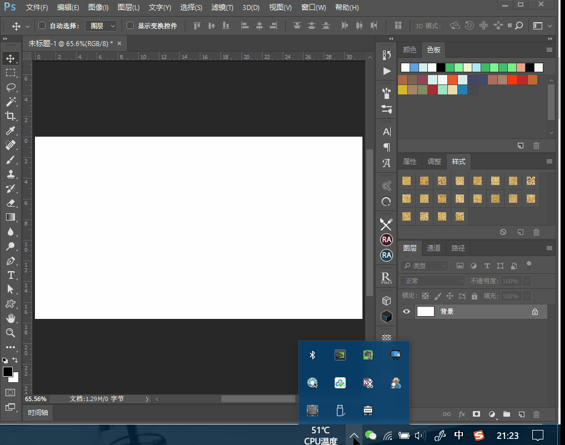This screenshot has width=565, height=445.
Task: Click the 时间轴 panel button
Action: (x=37, y=412)
